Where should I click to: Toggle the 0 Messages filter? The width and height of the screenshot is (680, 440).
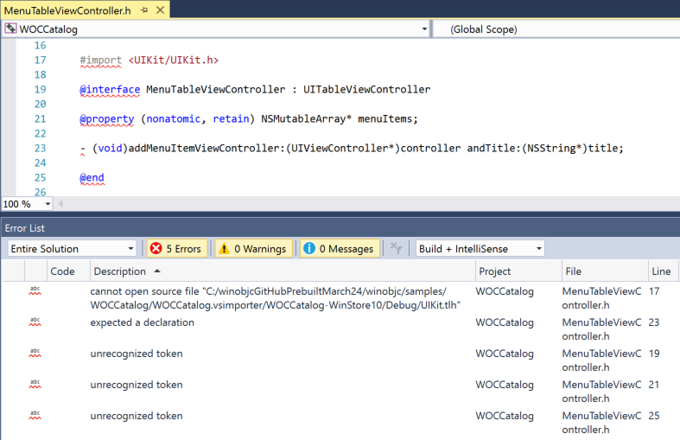(x=339, y=249)
